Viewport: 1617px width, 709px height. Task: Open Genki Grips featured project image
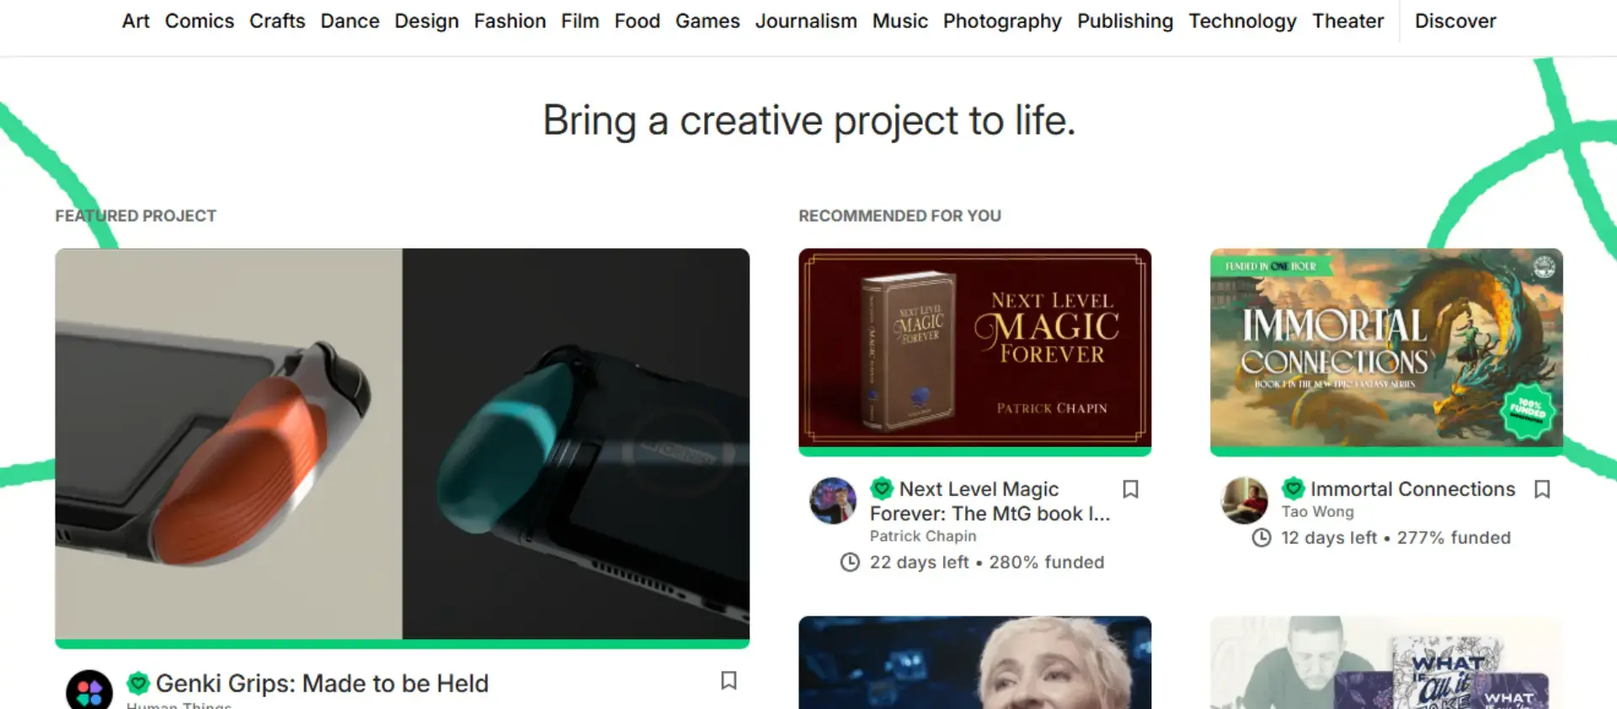click(403, 445)
